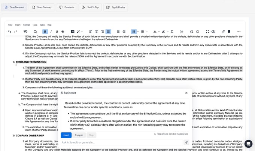Increase paragraph indent
255x151 pixels.
click(x=124, y=32)
